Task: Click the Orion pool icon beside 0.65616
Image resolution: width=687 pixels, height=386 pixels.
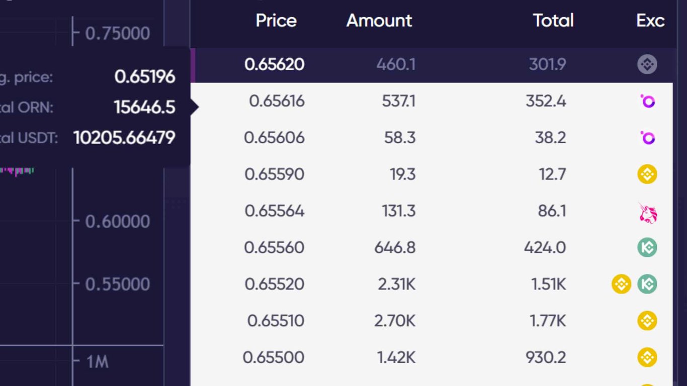Action: (648, 101)
